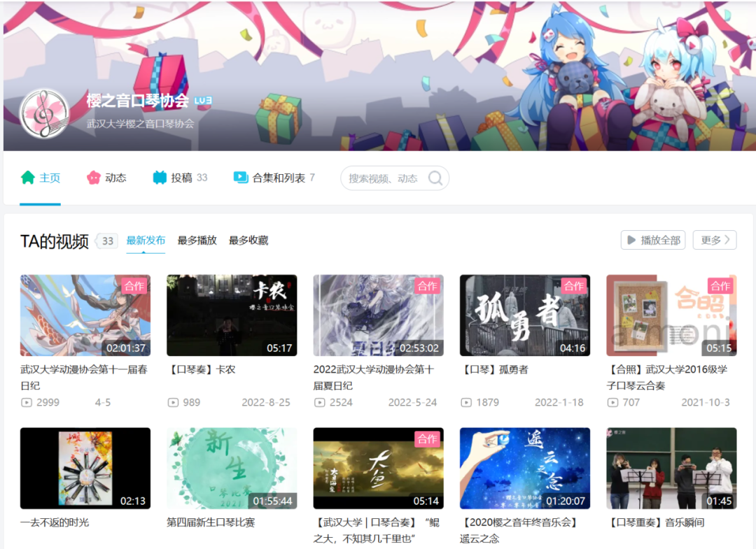Open the 主页 home tab
The height and width of the screenshot is (549, 756).
41,178
